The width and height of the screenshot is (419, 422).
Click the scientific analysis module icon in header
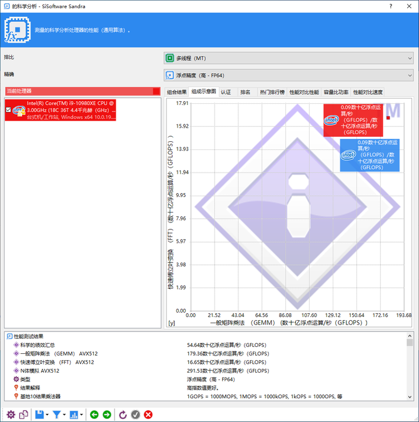[18, 30]
